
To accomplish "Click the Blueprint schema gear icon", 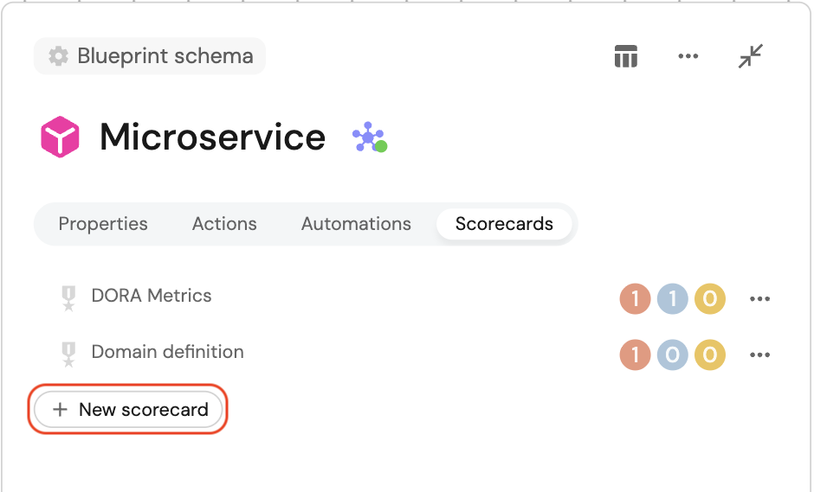I will 58,56.
